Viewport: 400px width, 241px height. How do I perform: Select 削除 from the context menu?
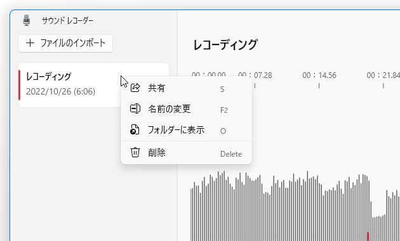coord(186,153)
